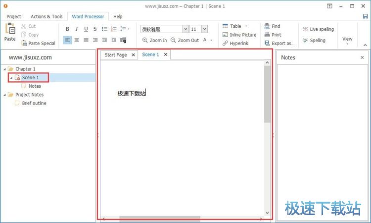Click the first paragraph indent icon
The height and width of the screenshot is (223, 371).
point(104,40)
